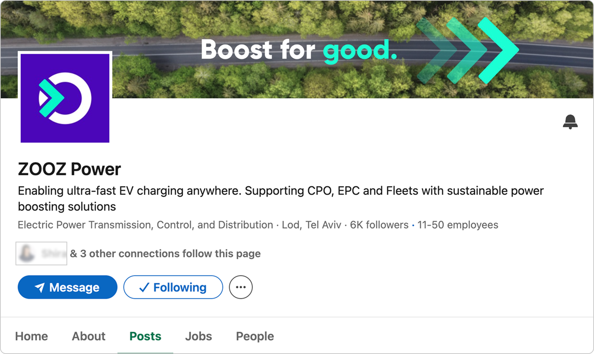Click the blurred connection profile photo
Image resolution: width=594 pixels, height=354 pixels.
pyautogui.click(x=27, y=253)
